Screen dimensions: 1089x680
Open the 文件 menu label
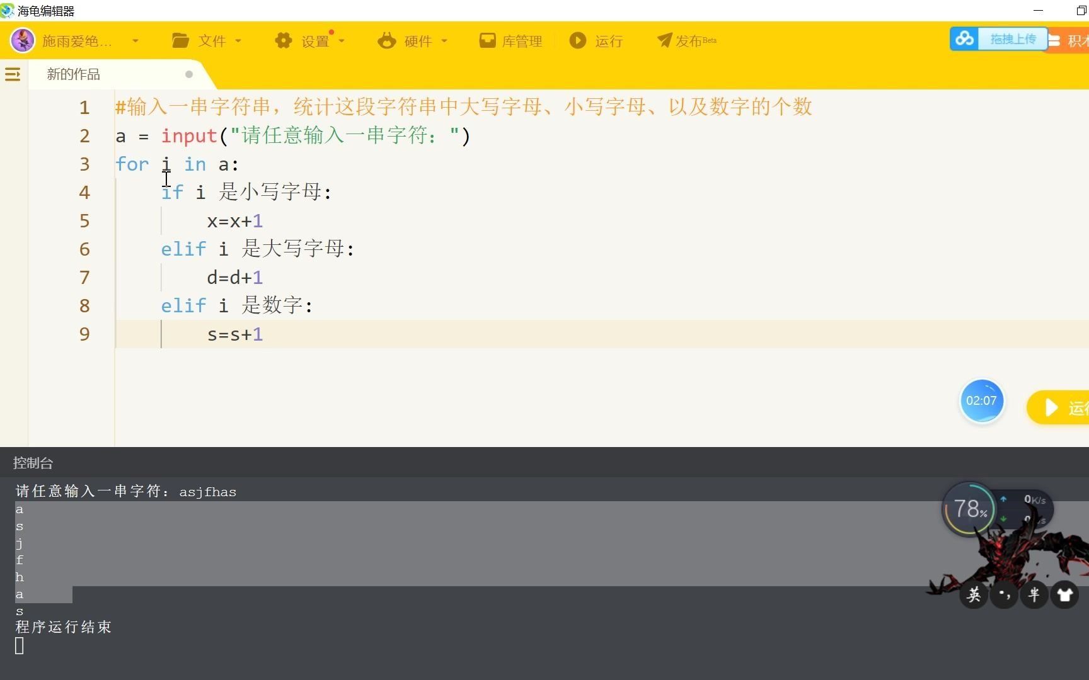pos(212,41)
